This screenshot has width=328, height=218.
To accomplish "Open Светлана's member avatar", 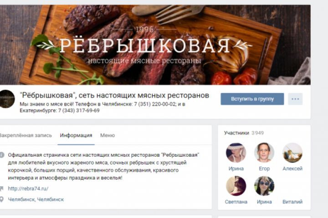I will click(236, 186).
